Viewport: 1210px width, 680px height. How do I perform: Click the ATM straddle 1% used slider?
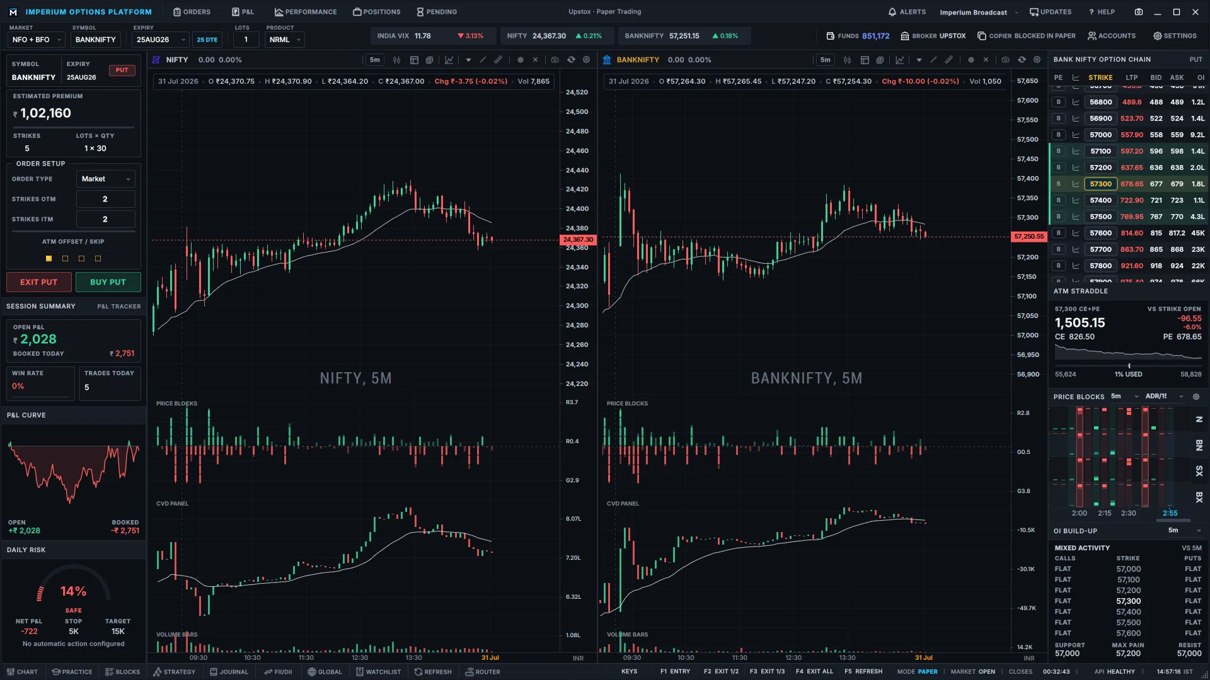coord(1129,366)
